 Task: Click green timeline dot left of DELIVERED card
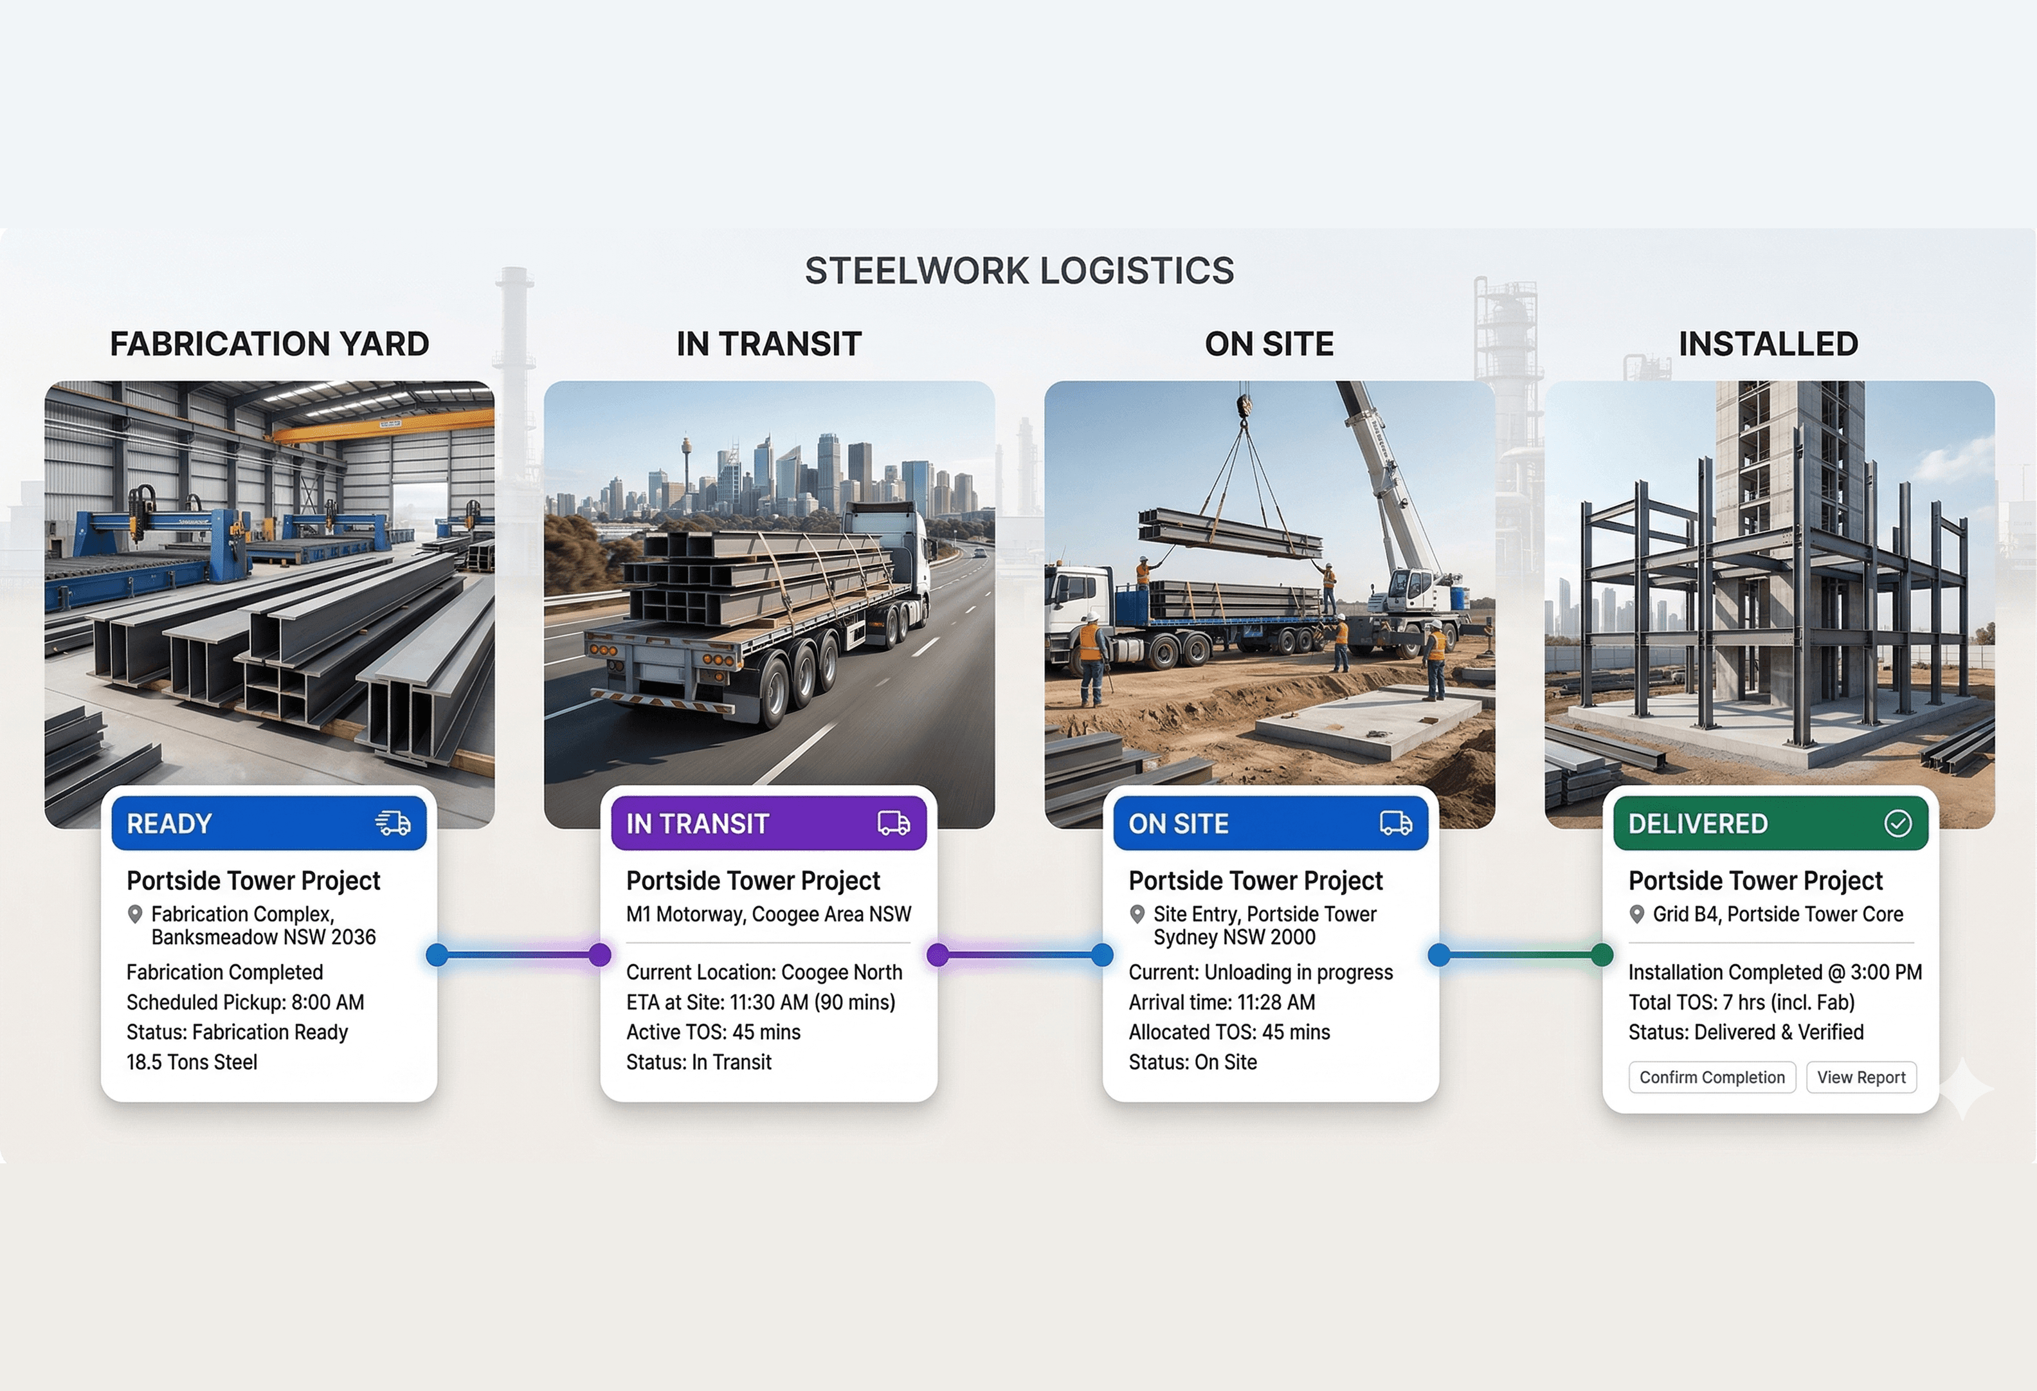pos(1602,956)
